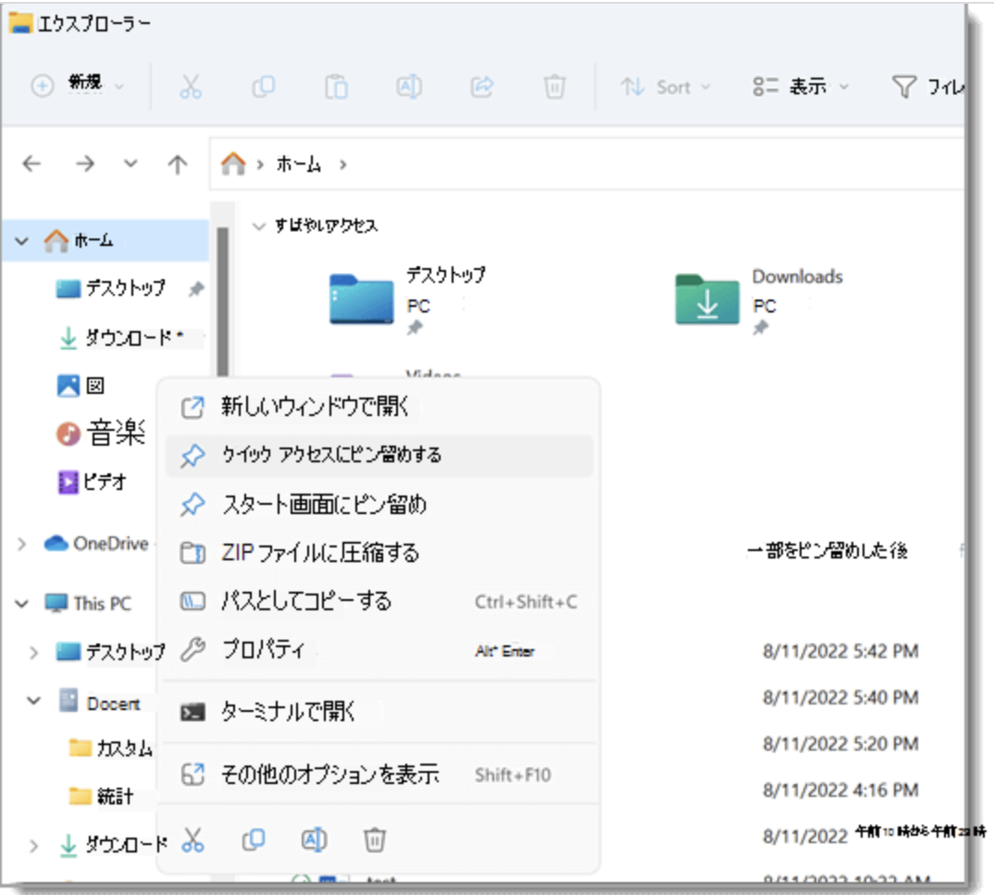Click the Cut scissors icon in toolbar
The height and width of the screenshot is (895, 994).
[190, 87]
